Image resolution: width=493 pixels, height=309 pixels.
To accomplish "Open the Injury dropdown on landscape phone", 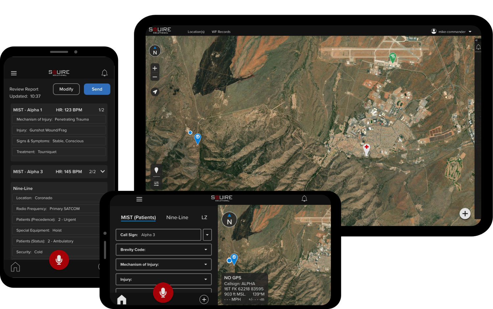I will click(x=164, y=279).
